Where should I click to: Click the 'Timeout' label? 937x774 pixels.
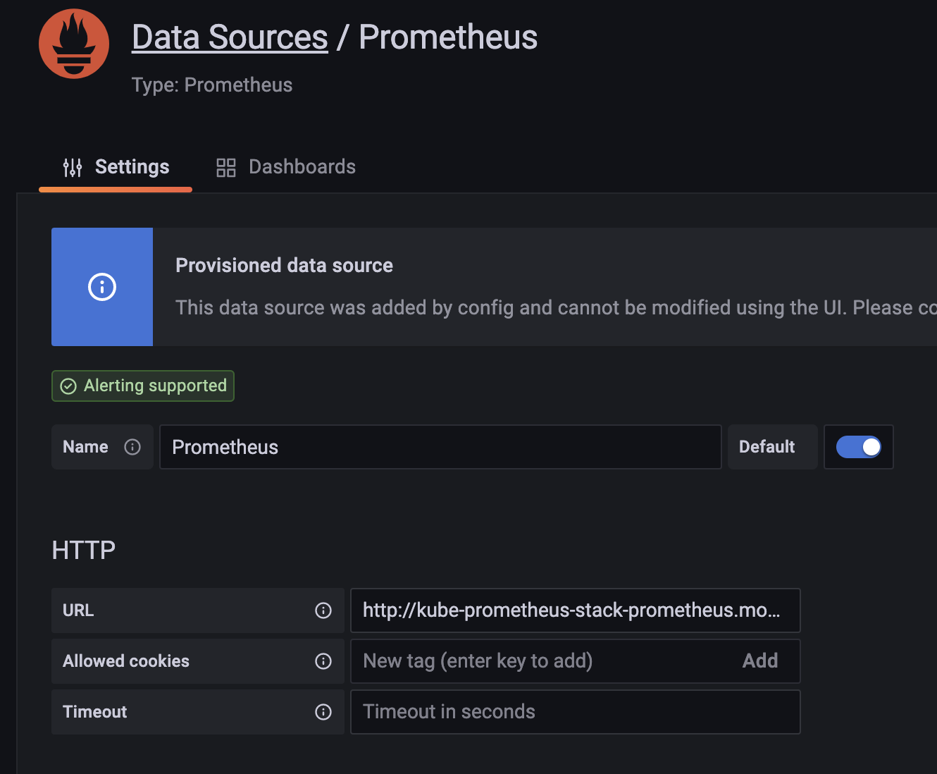(95, 712)
